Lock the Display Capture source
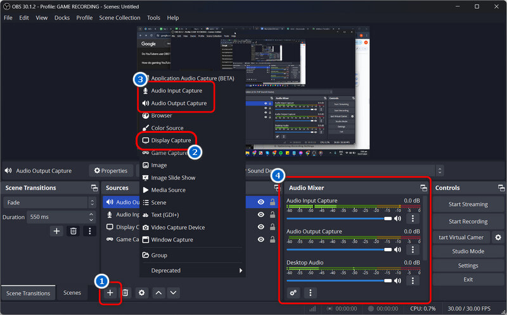Screen dimensions: 507x315 (x=273, y=227)
